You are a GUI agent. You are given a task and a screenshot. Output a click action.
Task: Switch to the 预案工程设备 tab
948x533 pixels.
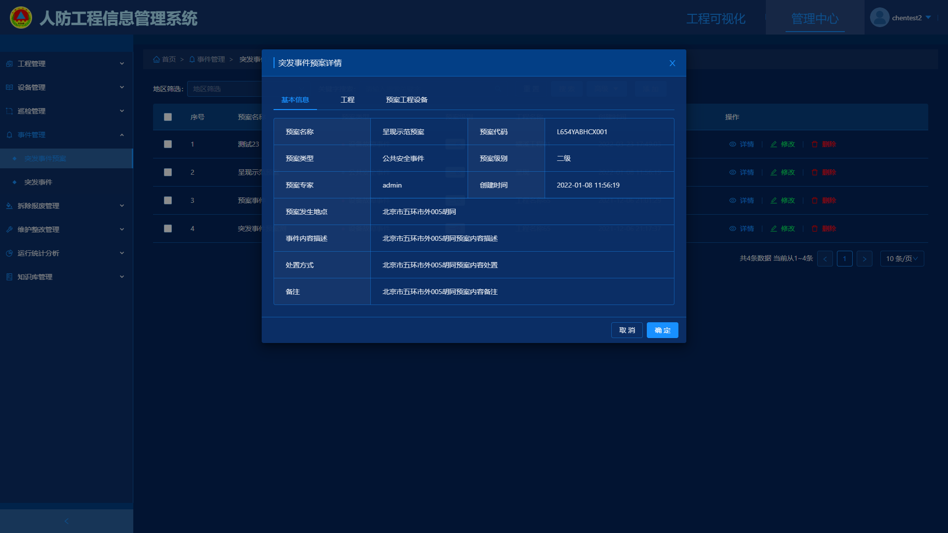tap(406, 100)
